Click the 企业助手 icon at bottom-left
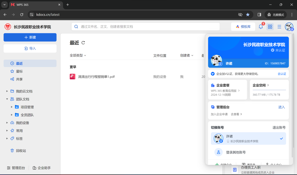297x175 pixels. pyautogui.click(x=34, y=168)
